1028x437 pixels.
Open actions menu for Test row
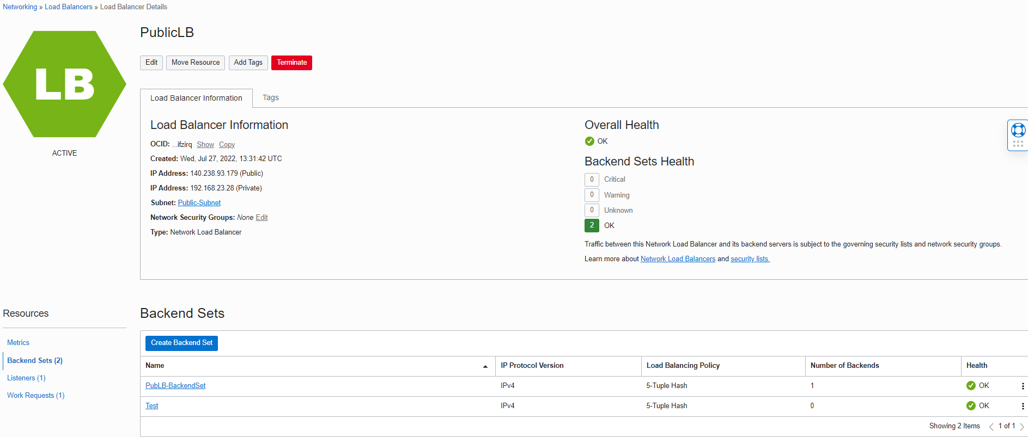[x=1022, y=406]
